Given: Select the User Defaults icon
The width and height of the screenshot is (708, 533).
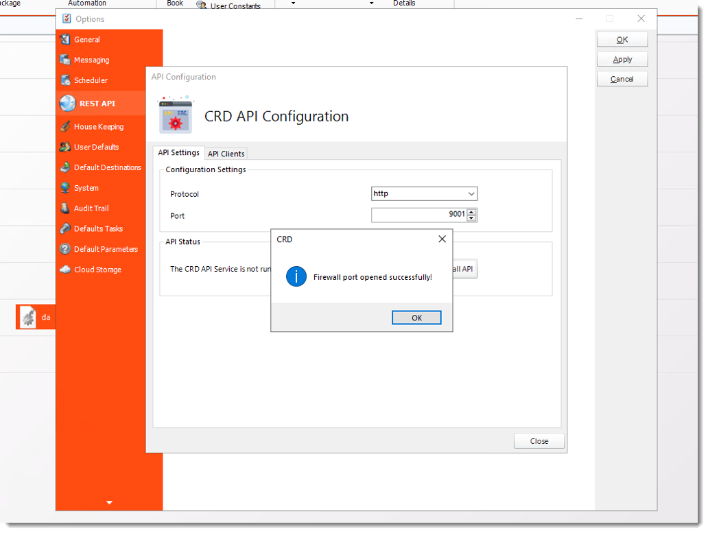Looking at the screenshot, I should click(68, 147).
